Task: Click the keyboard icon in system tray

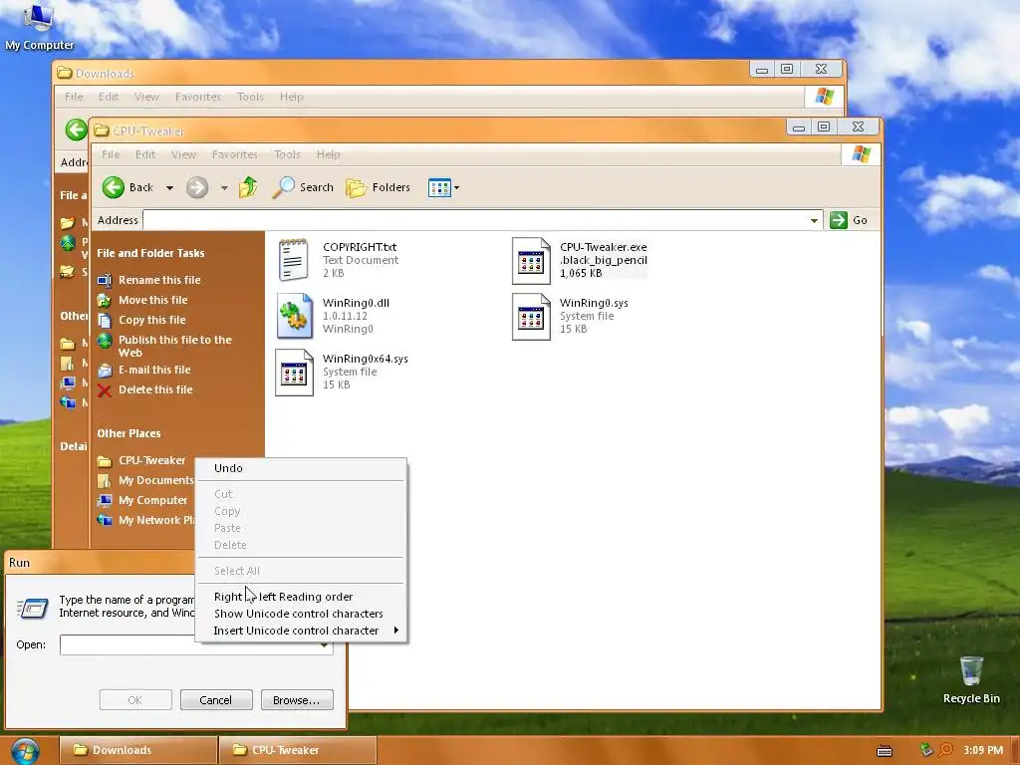Action: [x=885, y=751]
